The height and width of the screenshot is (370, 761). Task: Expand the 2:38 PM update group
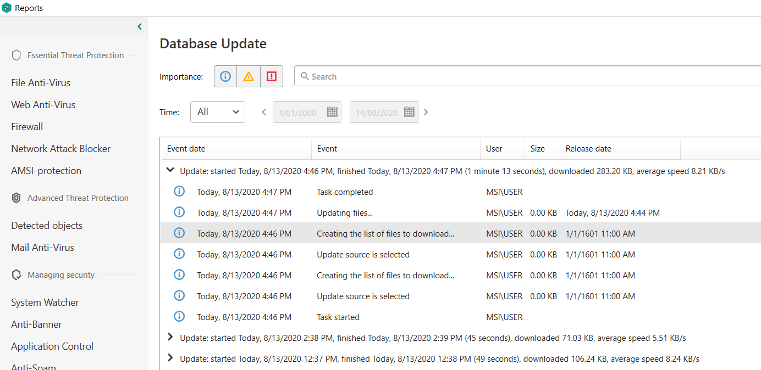pos(170,337)
